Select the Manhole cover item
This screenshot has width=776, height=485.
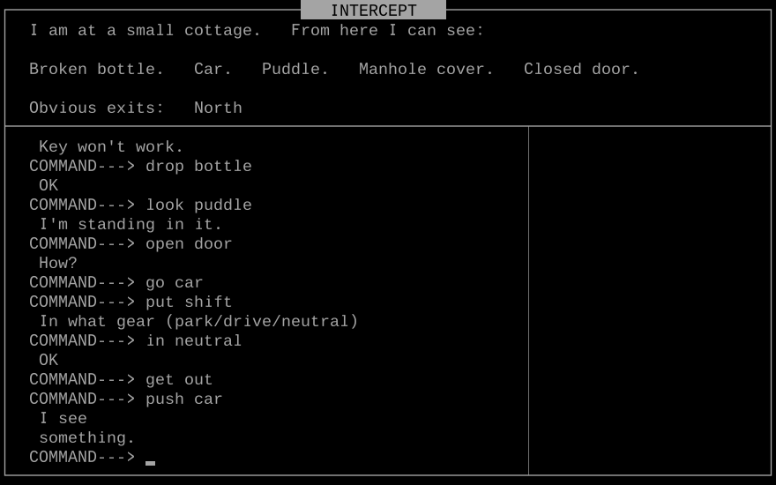tap(426, 69)
